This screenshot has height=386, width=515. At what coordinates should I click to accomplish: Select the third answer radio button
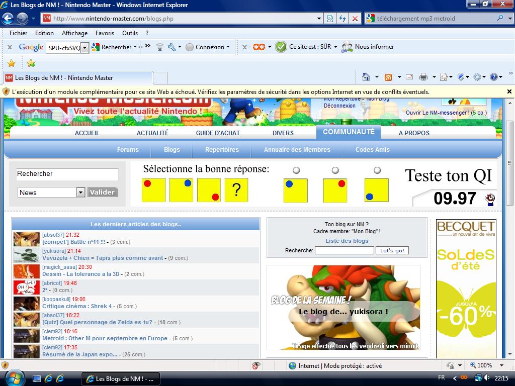(x=377, y=170)
